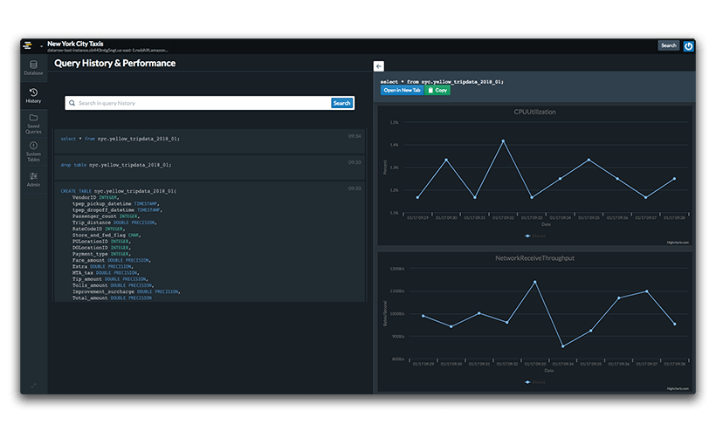716x424 pixels.
Task: Click the NetworkReceiveThroughput chart title
Action: point(534,258)
